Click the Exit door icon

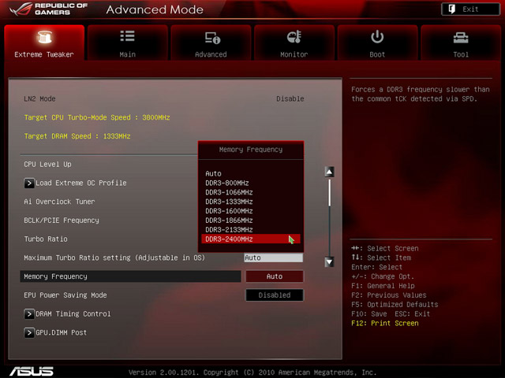pos(452,9)
